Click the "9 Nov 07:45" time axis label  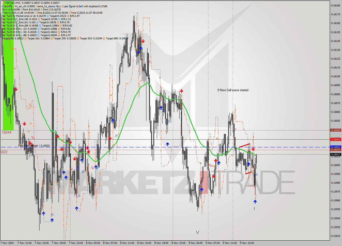213,243
